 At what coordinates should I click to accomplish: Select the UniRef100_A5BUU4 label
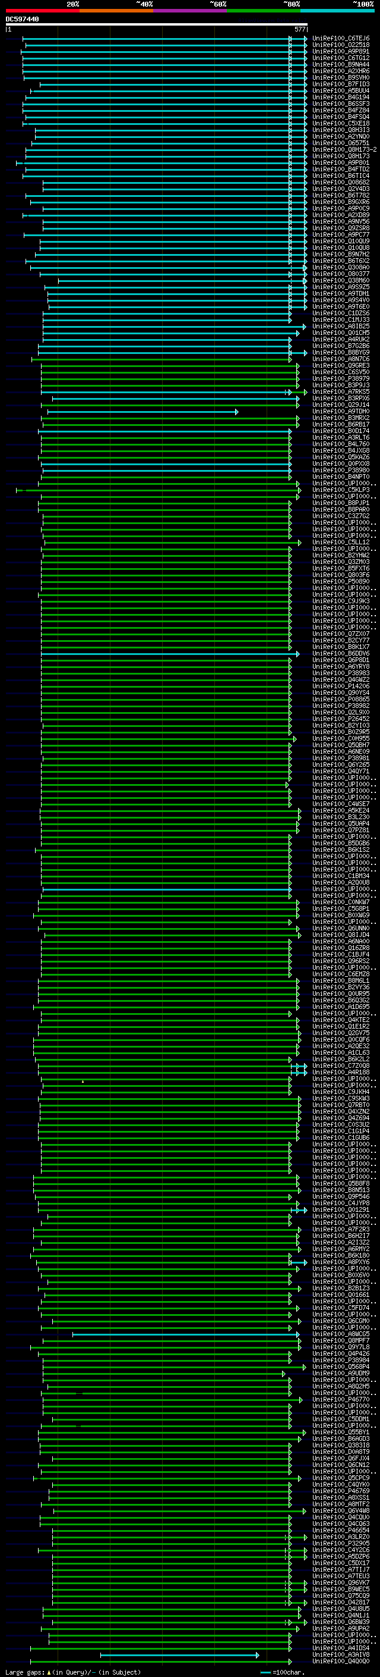pyautogui.click(x=340, y=90)
